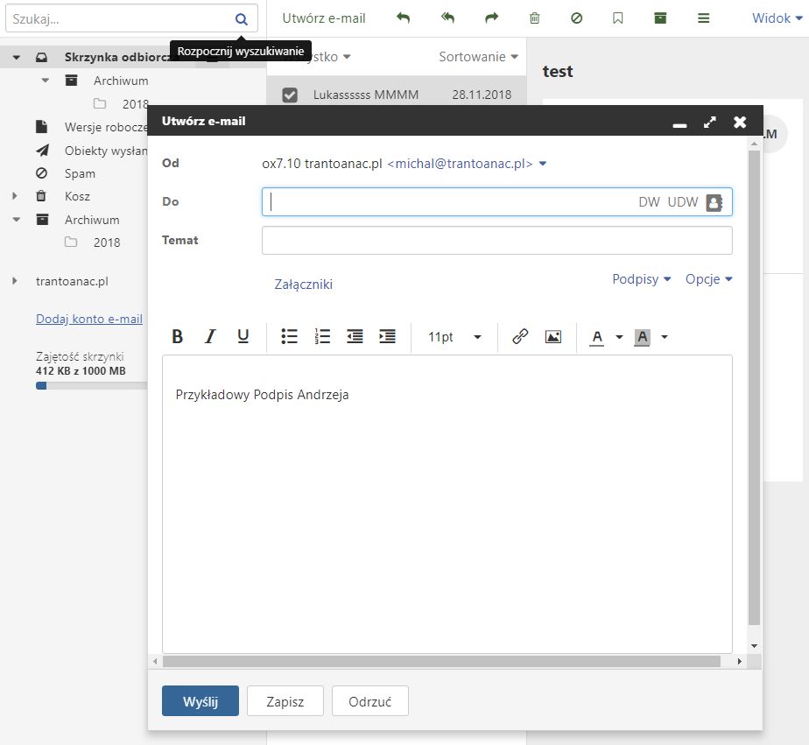Click in the message body editor
Viewport: 809px width, 745px height.
[x=447, y=504]
